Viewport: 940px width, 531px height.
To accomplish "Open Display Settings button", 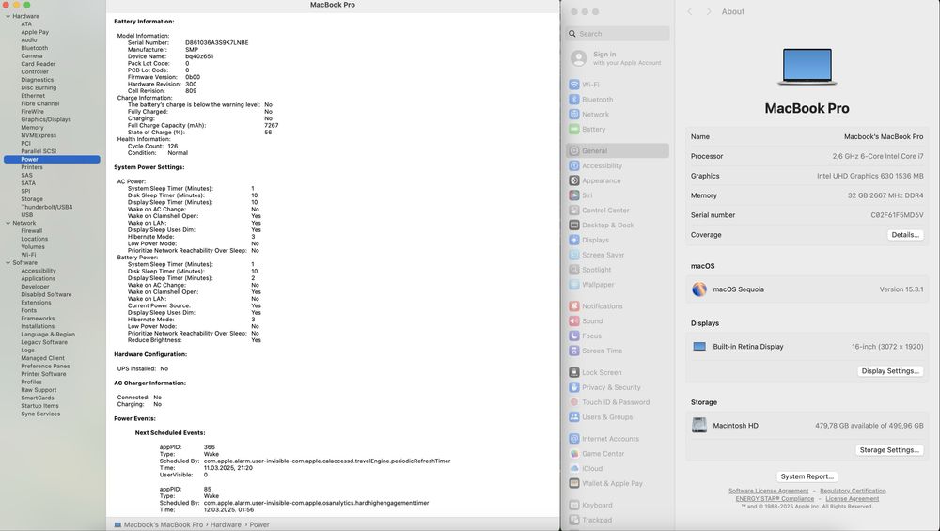I will pos(890,371).
